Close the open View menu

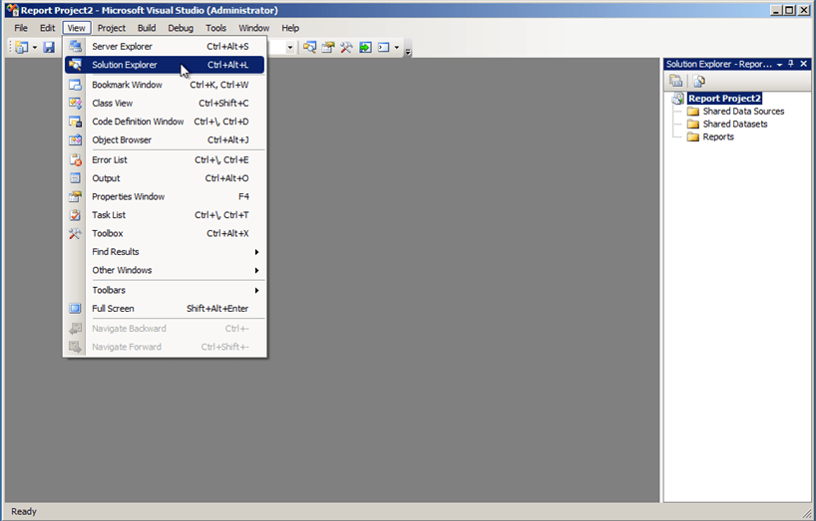(x=77, y=28)
